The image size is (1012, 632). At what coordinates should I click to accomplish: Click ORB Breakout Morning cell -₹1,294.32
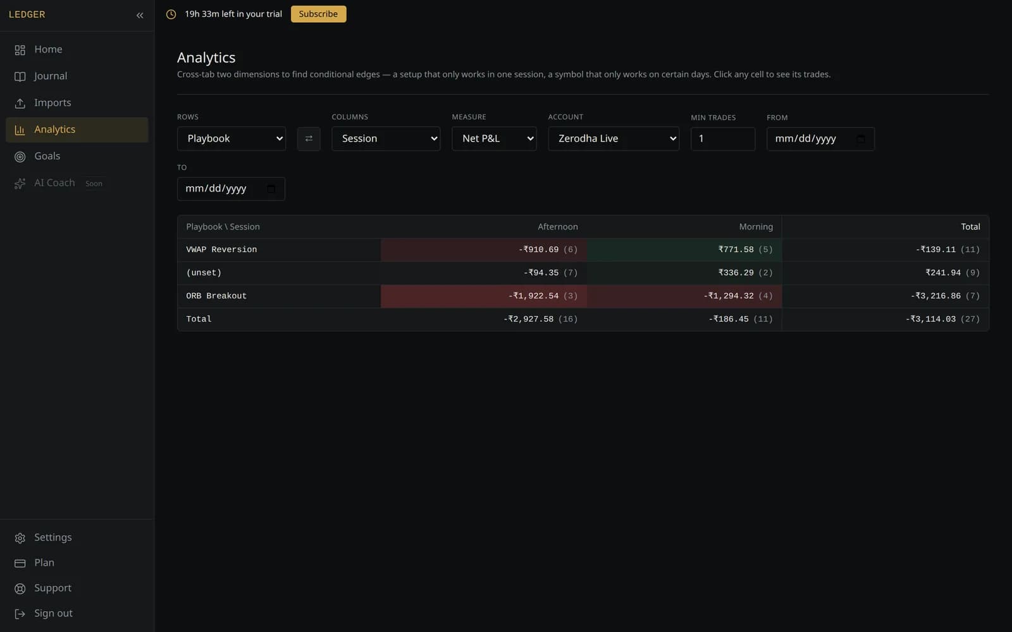tap(684, 296)
